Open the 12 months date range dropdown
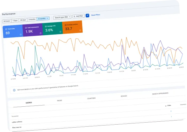The image size is (187, 132). click(43, 19)
